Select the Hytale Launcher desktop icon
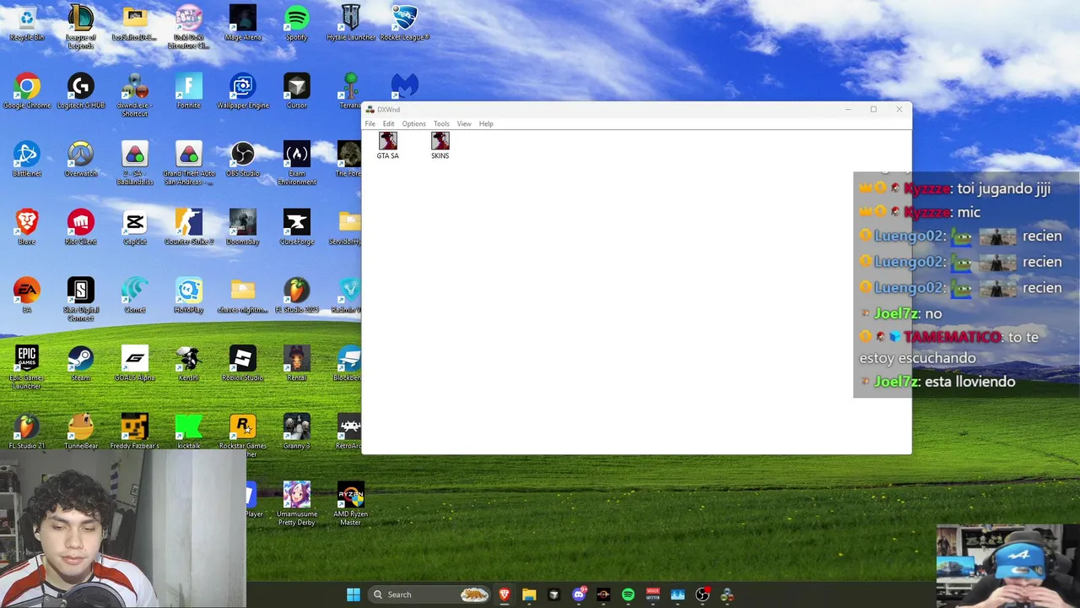 (351, 24)
